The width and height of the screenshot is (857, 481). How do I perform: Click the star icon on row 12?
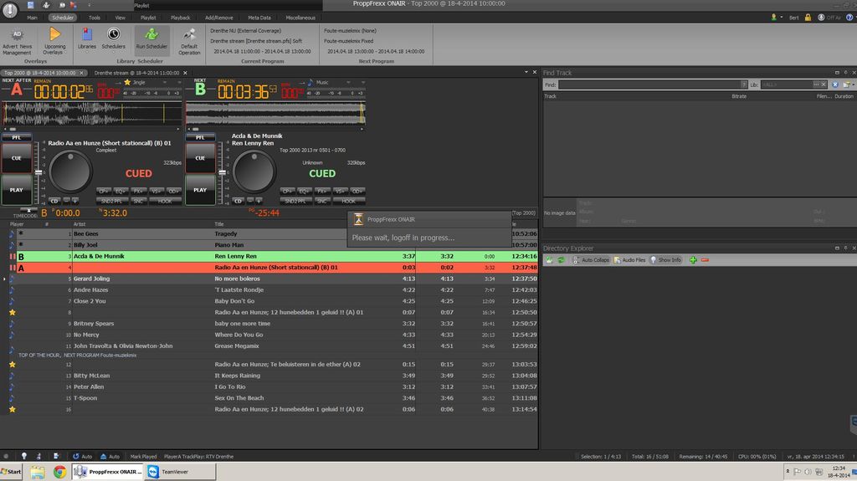[x=12, y=364]
